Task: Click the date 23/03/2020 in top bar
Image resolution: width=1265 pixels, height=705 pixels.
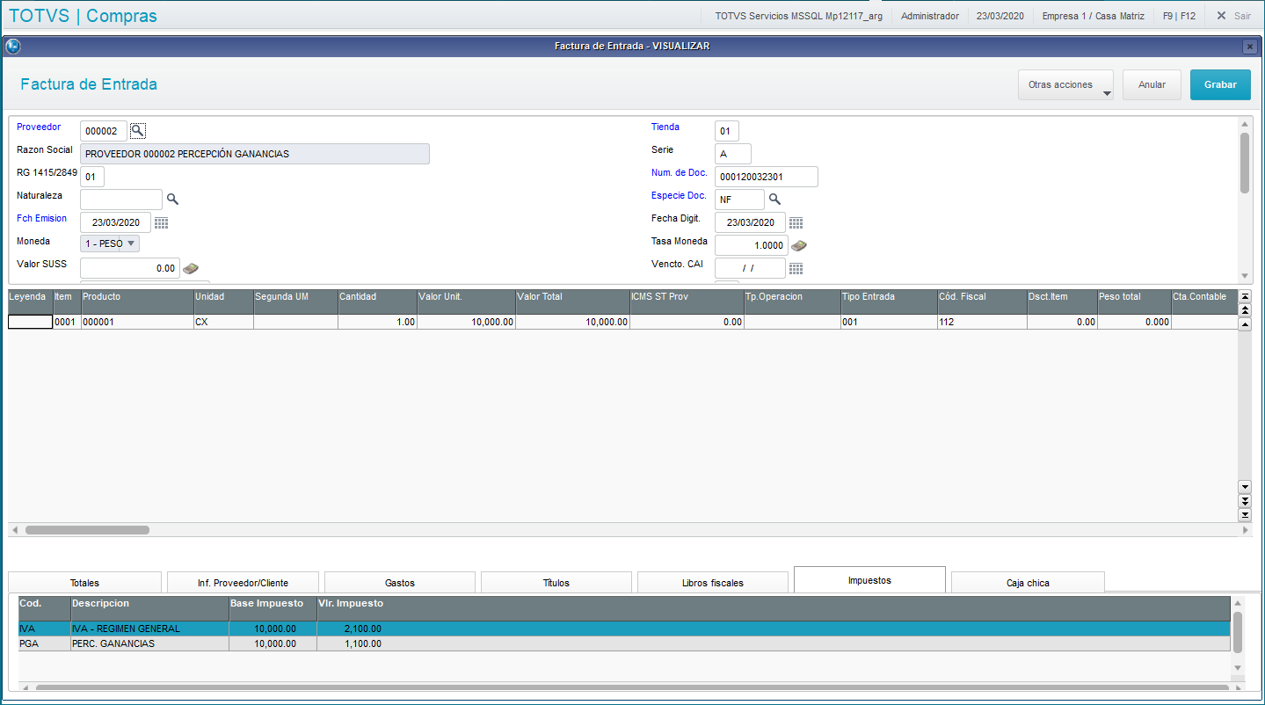Action: pos(1000,16)
